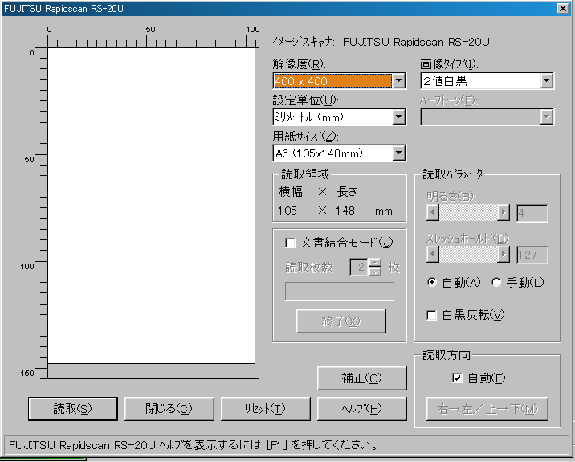Enable the 文書結合モード checkbox

290,243
